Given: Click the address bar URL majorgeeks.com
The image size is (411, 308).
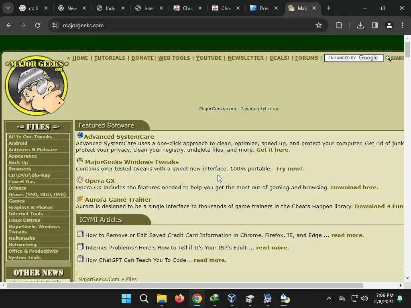Looking at the screenshot, I should [x=83, y=25].
